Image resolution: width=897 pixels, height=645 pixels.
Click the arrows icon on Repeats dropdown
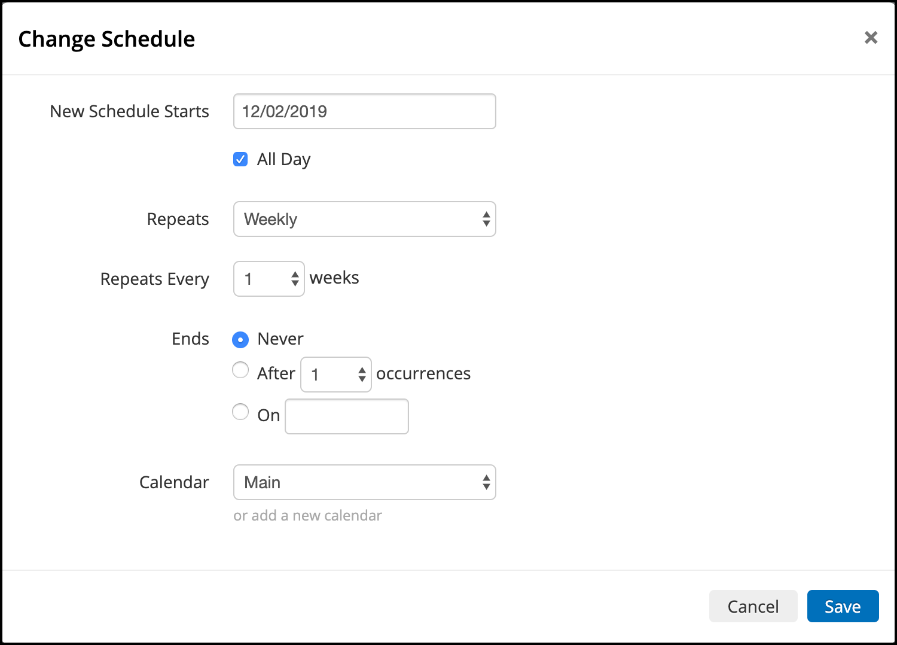486,219
